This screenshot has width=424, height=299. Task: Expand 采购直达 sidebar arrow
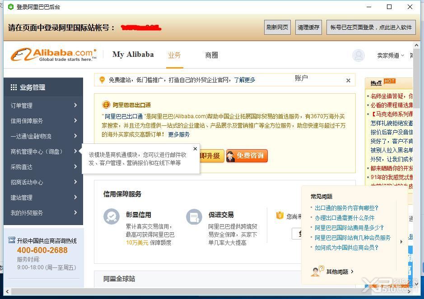(x=75, y=167)
